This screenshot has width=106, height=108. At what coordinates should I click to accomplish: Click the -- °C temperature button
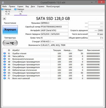click(x=10, y=43)
